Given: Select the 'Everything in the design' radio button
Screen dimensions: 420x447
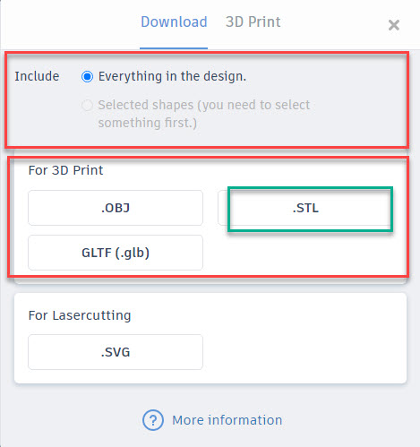Looking at the screenshot, I should point(87,77).
